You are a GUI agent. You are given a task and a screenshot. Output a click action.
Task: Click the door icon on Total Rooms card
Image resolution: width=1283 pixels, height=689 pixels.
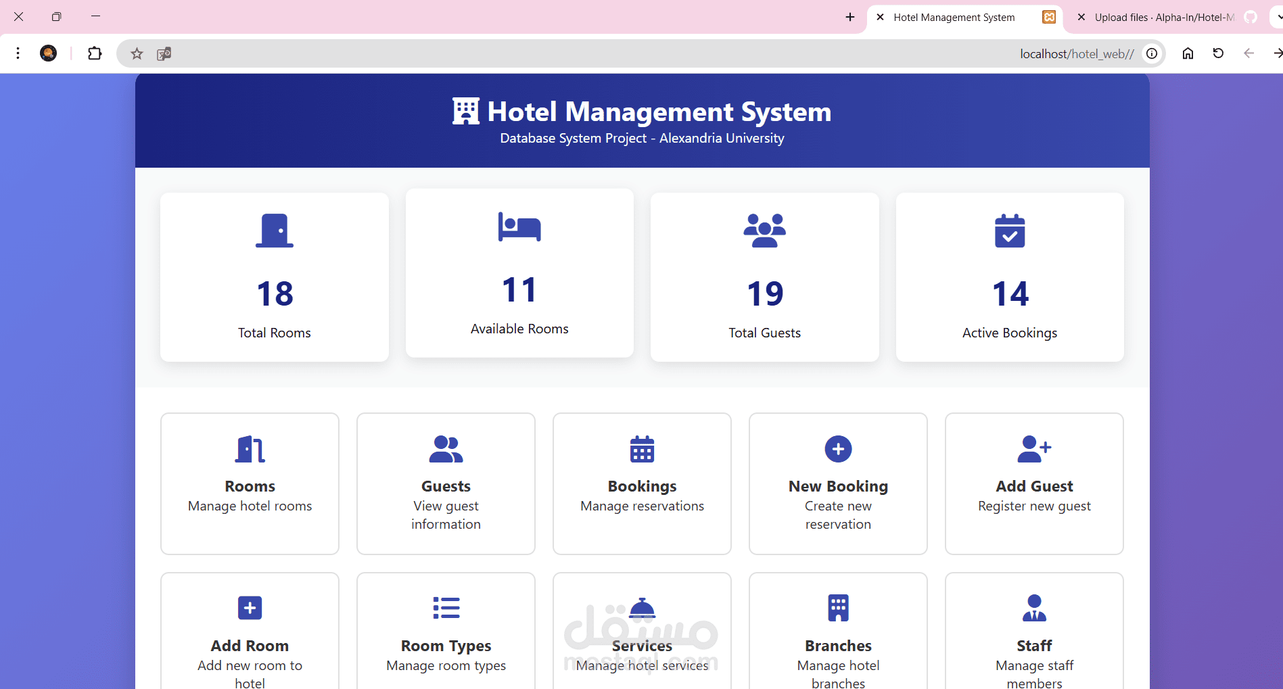click(274, 230)
